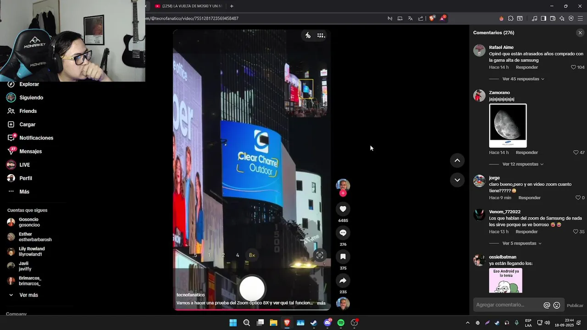Reply to Zamorano's comment

coord(526,153)
